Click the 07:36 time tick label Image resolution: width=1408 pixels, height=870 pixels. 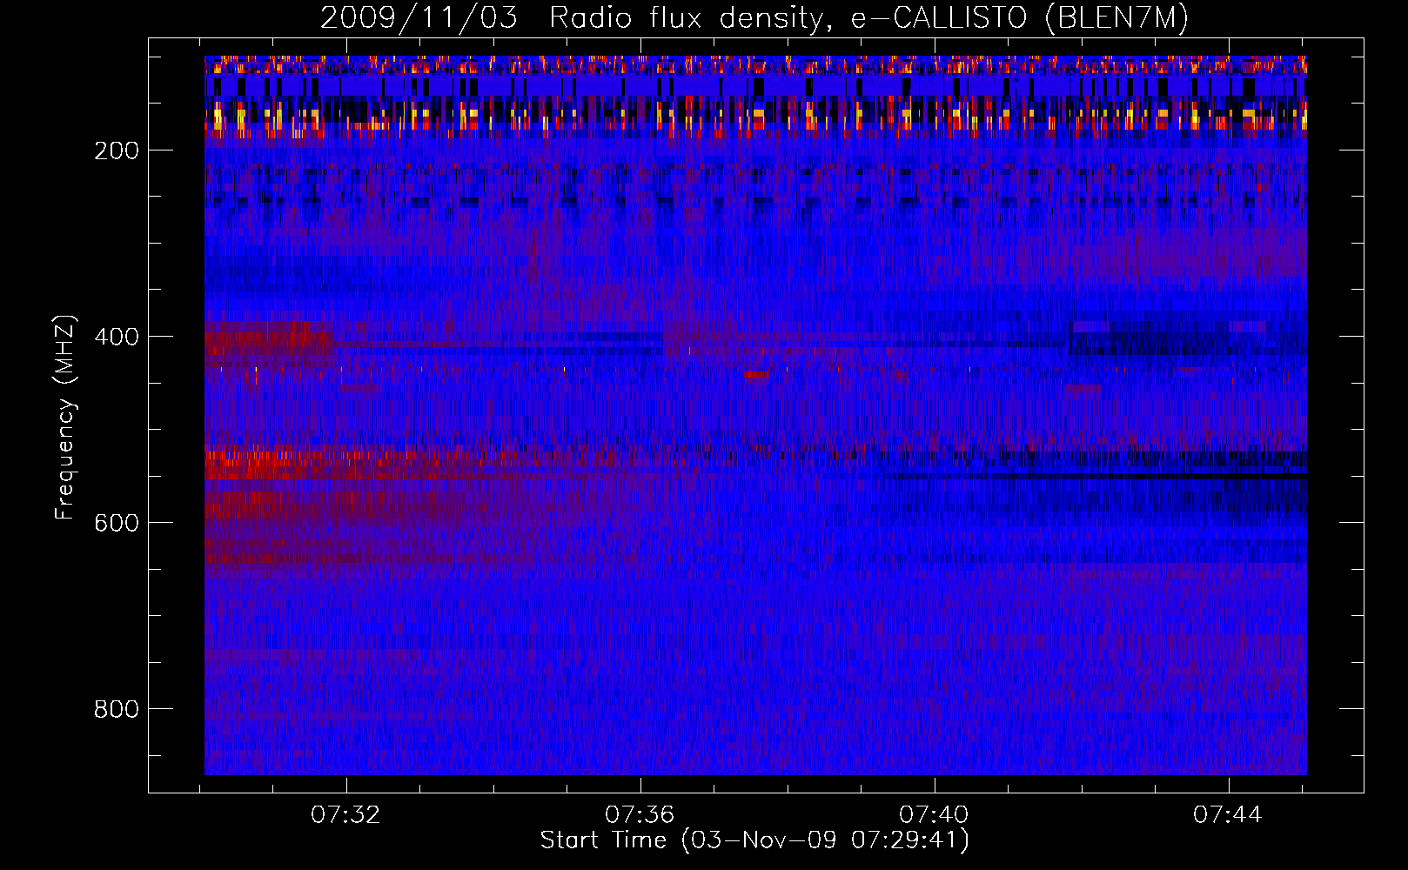(x=640, y=815)
